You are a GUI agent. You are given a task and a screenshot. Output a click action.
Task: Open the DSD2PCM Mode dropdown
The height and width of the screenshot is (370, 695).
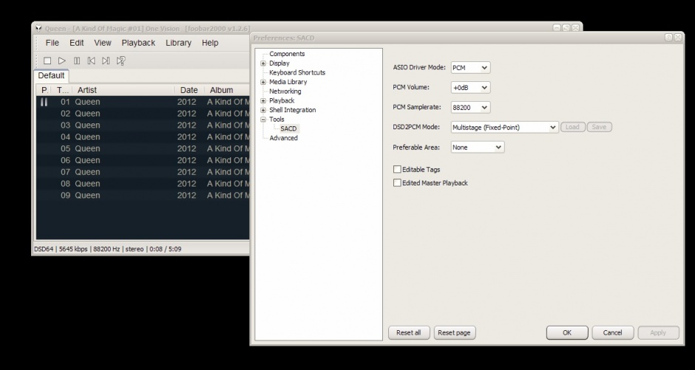point(504,128)
